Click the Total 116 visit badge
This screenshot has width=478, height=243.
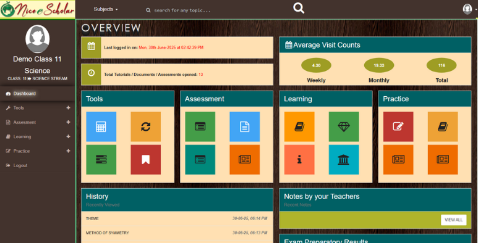click(x=442, y=65)
